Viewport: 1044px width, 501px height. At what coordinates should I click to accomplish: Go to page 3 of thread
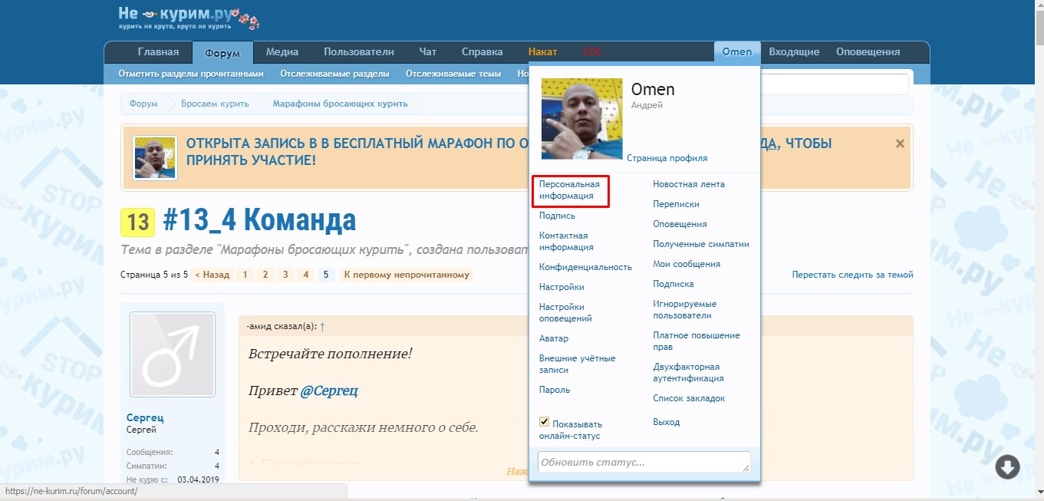(285, 275)
